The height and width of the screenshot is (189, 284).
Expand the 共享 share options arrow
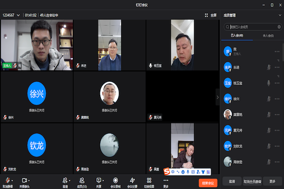point(104,180)
